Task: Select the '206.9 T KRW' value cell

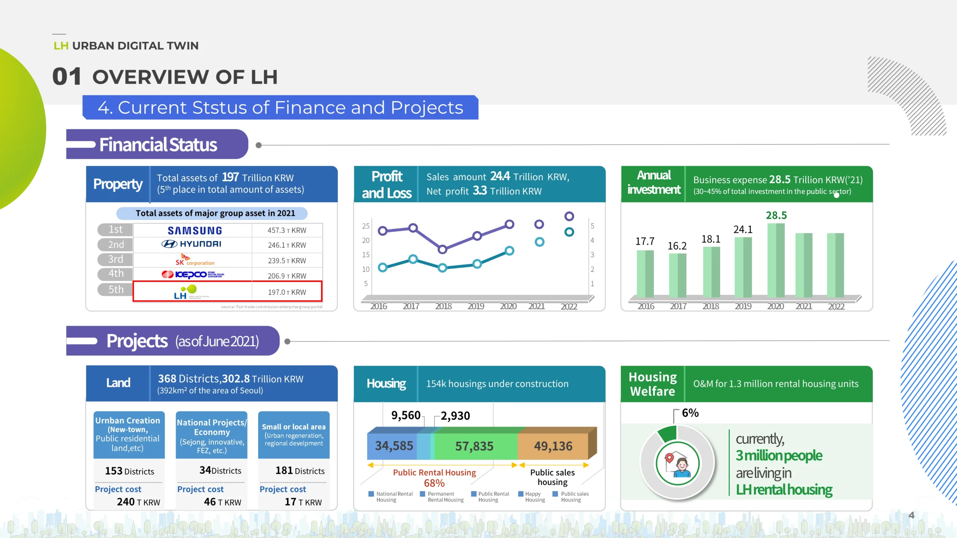Action: [287, 276]
